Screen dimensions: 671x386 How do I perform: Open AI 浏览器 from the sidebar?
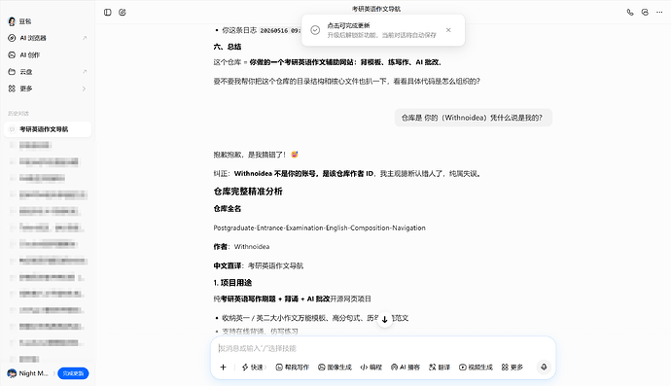48,38
